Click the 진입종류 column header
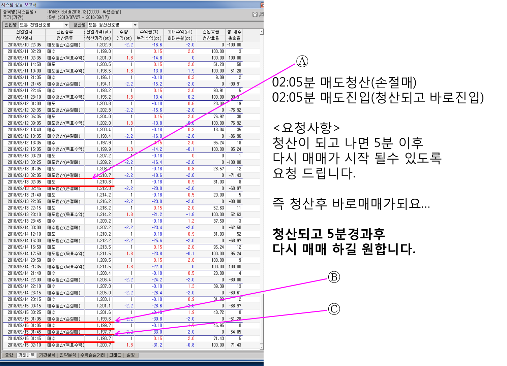The image size is (507, 366). [x=65, y=32]
